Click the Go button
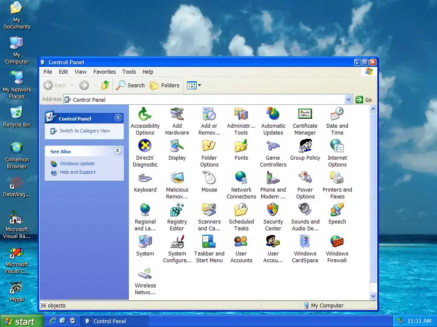Viewport: 437px width, 327px height. [x=364, y=100]
